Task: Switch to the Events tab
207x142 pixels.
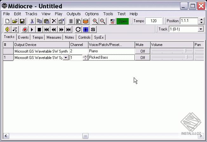Action: (x=23, y=37)
